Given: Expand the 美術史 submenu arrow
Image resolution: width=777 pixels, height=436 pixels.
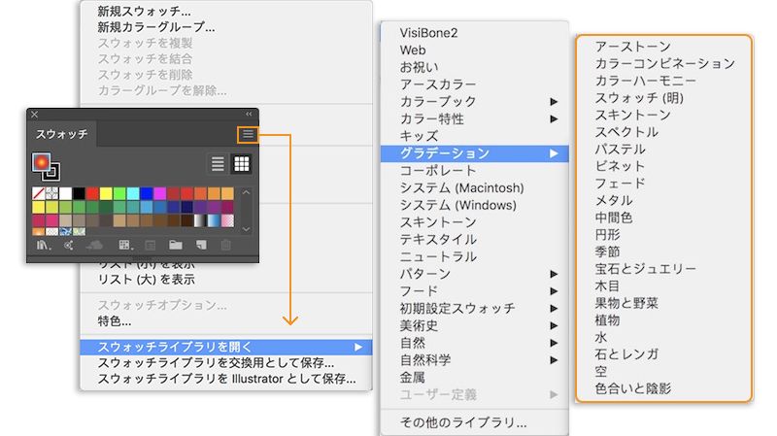Looking at the screenshot, I should 554,325.
